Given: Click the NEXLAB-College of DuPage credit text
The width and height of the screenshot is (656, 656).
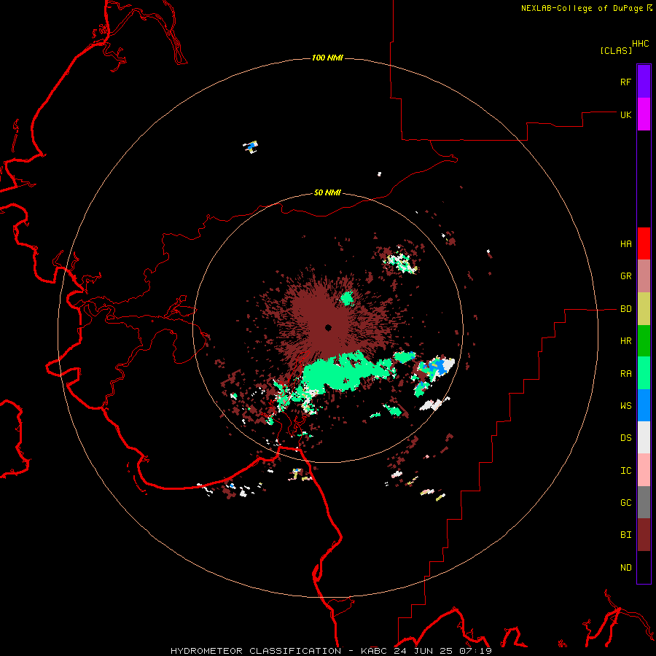Looking at the screenshot, I should point(583,8).
